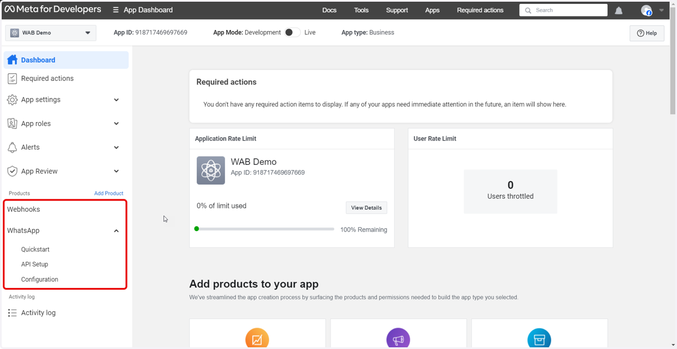Select Dashboard in the sidebar
Screen dimensions: 677x349
coord(67,60)
